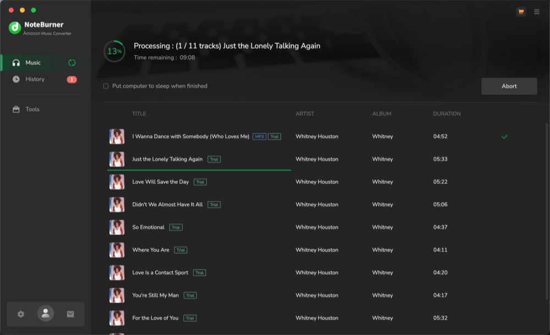Click album art of You're Still My Man
This screenshot has width=550, height=335.
[117, 295]
